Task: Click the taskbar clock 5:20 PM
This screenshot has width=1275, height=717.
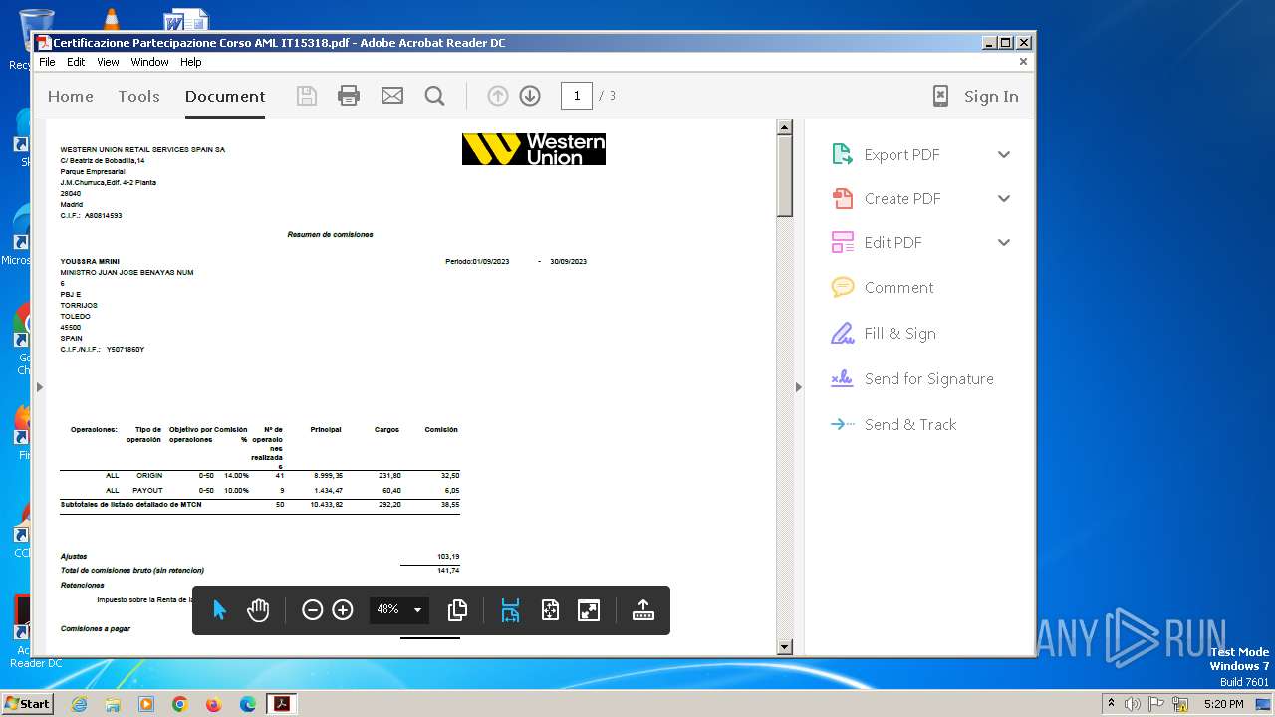Action: pos(1223,704)
